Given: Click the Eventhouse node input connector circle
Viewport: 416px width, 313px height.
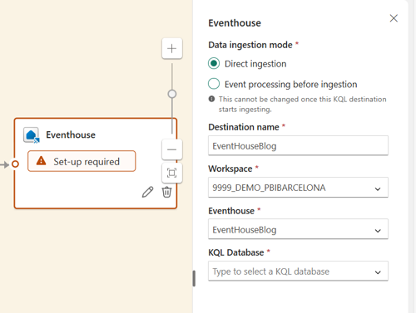Looking at the screenshot, I should pos(15,164).
